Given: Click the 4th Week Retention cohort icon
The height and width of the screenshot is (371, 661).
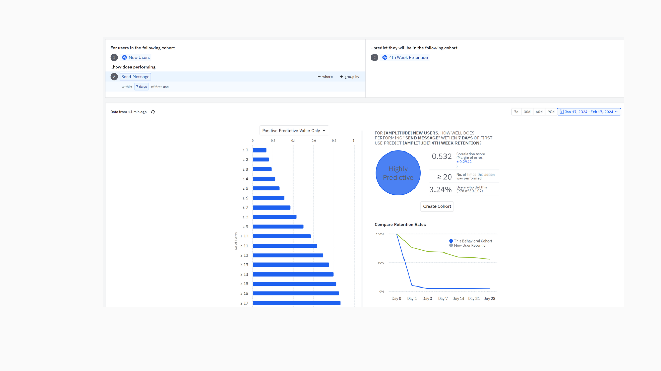Looking at the screenshot, I should point(385,58).
